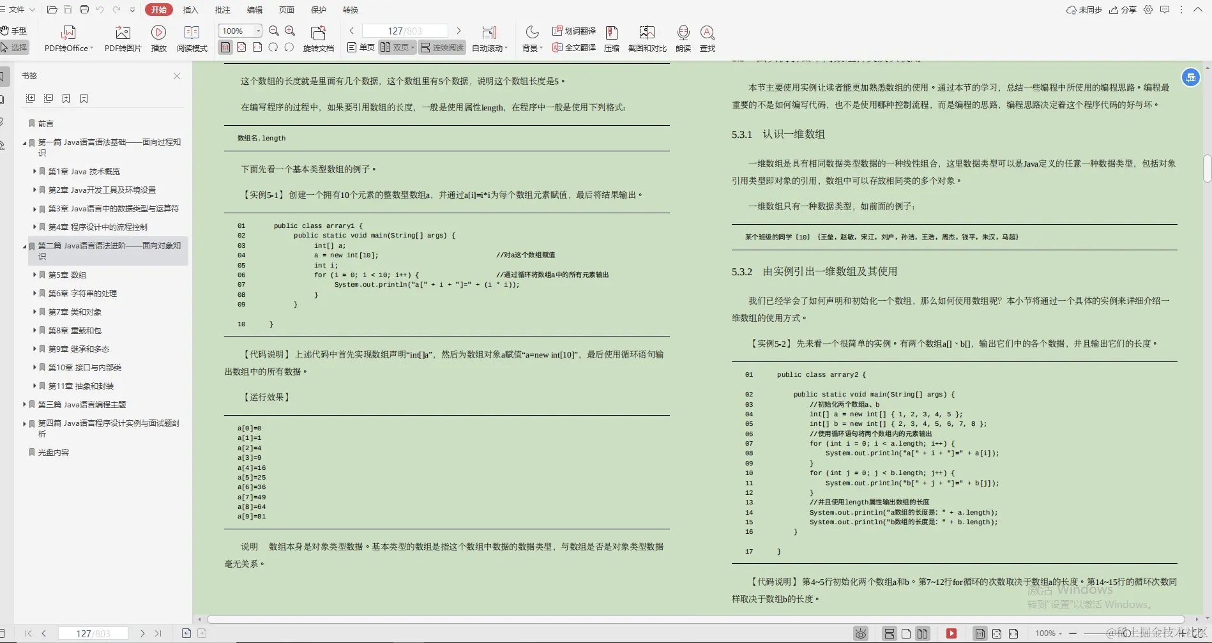Start 播放 slideshow playback
The width and height of the screenshot is (1212, 643).
[158, 38]
